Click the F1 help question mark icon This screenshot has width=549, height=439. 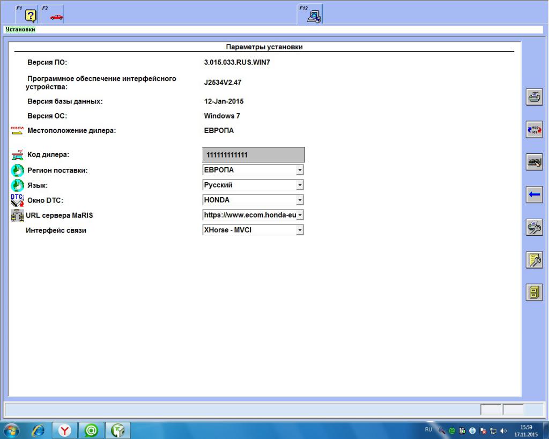[x=31, y=16]
